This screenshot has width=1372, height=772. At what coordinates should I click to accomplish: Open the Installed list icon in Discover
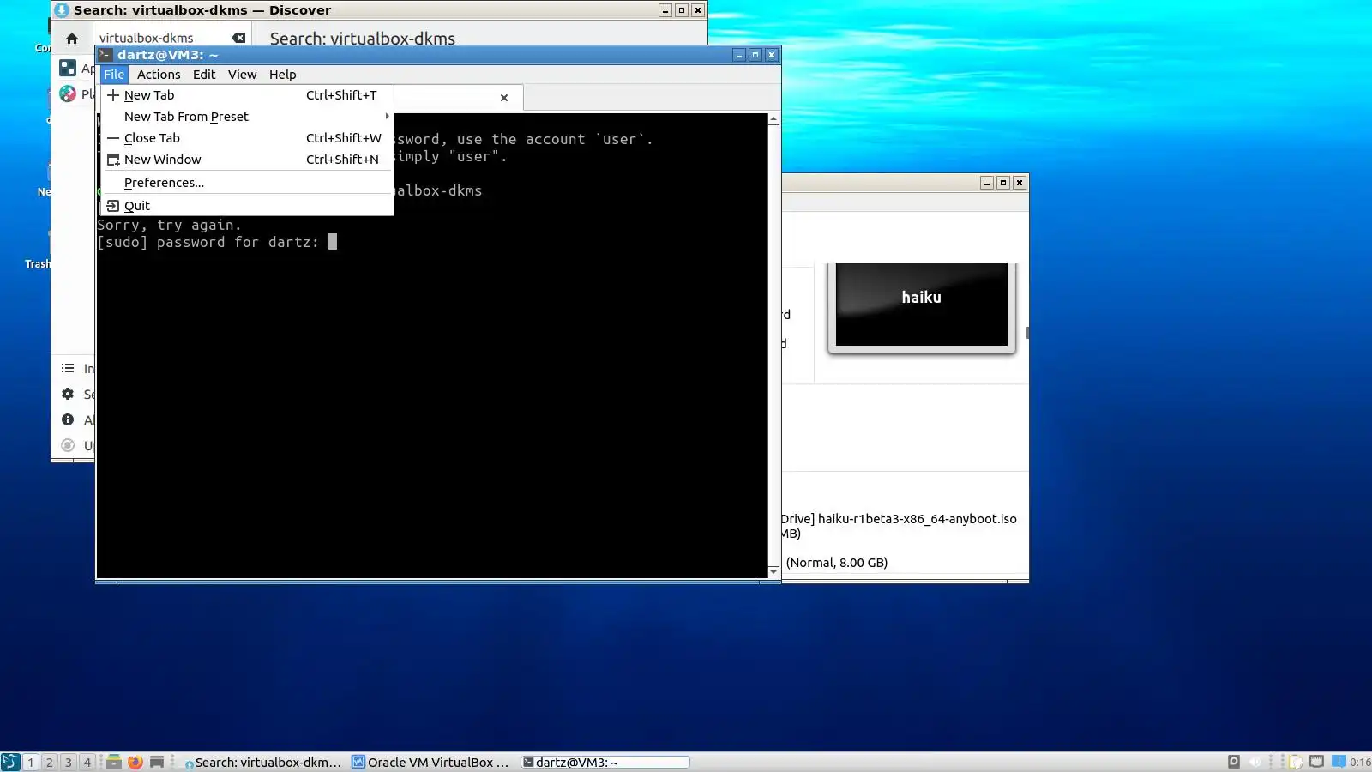click(68, 369)
